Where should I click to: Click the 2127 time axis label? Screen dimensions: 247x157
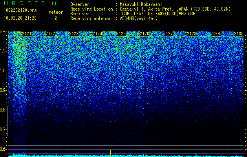pyautogui.click(x=168, y=34)
